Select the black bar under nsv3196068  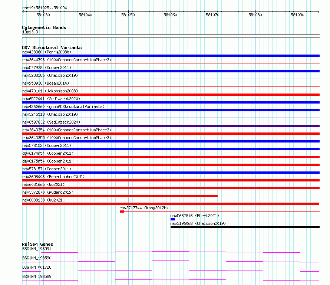(x=245, y=227)
